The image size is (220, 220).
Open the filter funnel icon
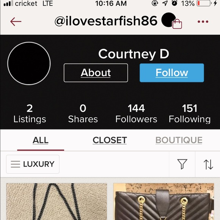182,164
